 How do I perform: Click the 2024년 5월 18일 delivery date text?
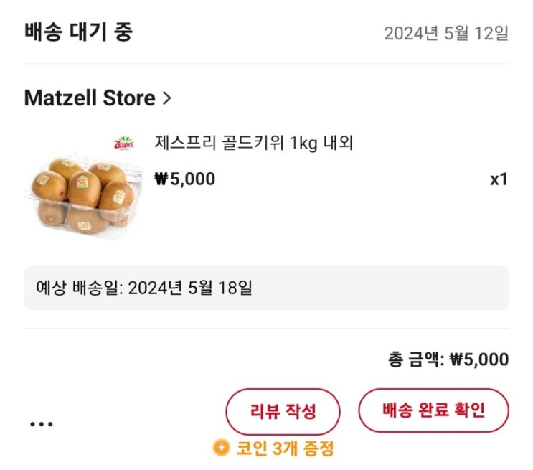[x=192, y=288]
